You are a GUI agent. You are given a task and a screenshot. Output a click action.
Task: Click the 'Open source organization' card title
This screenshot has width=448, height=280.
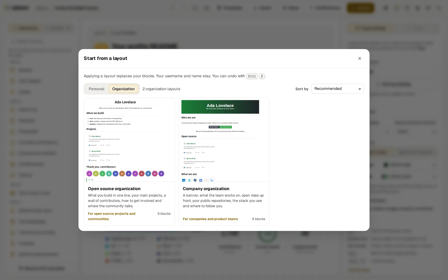click(x=114, y=189)
